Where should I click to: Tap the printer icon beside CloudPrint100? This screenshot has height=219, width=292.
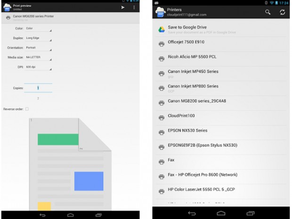click(x=162, y=117)
